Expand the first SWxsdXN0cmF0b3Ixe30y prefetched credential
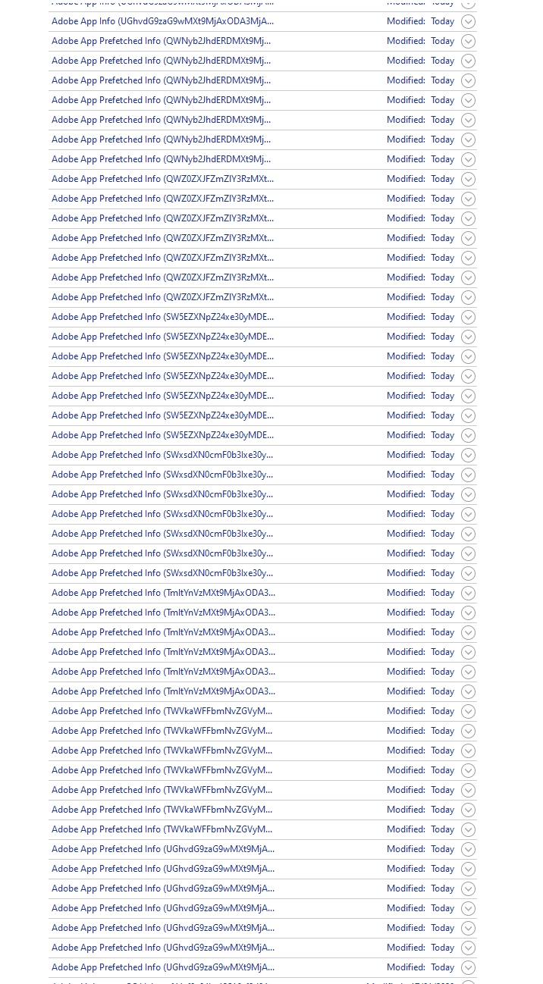The image size is (543, 984). click(x=468, y=455)
